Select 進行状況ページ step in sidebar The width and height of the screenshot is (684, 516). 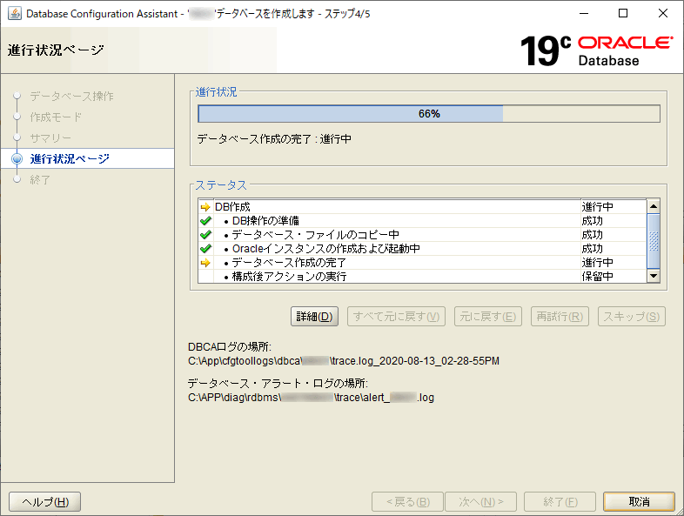coord(70,158)
